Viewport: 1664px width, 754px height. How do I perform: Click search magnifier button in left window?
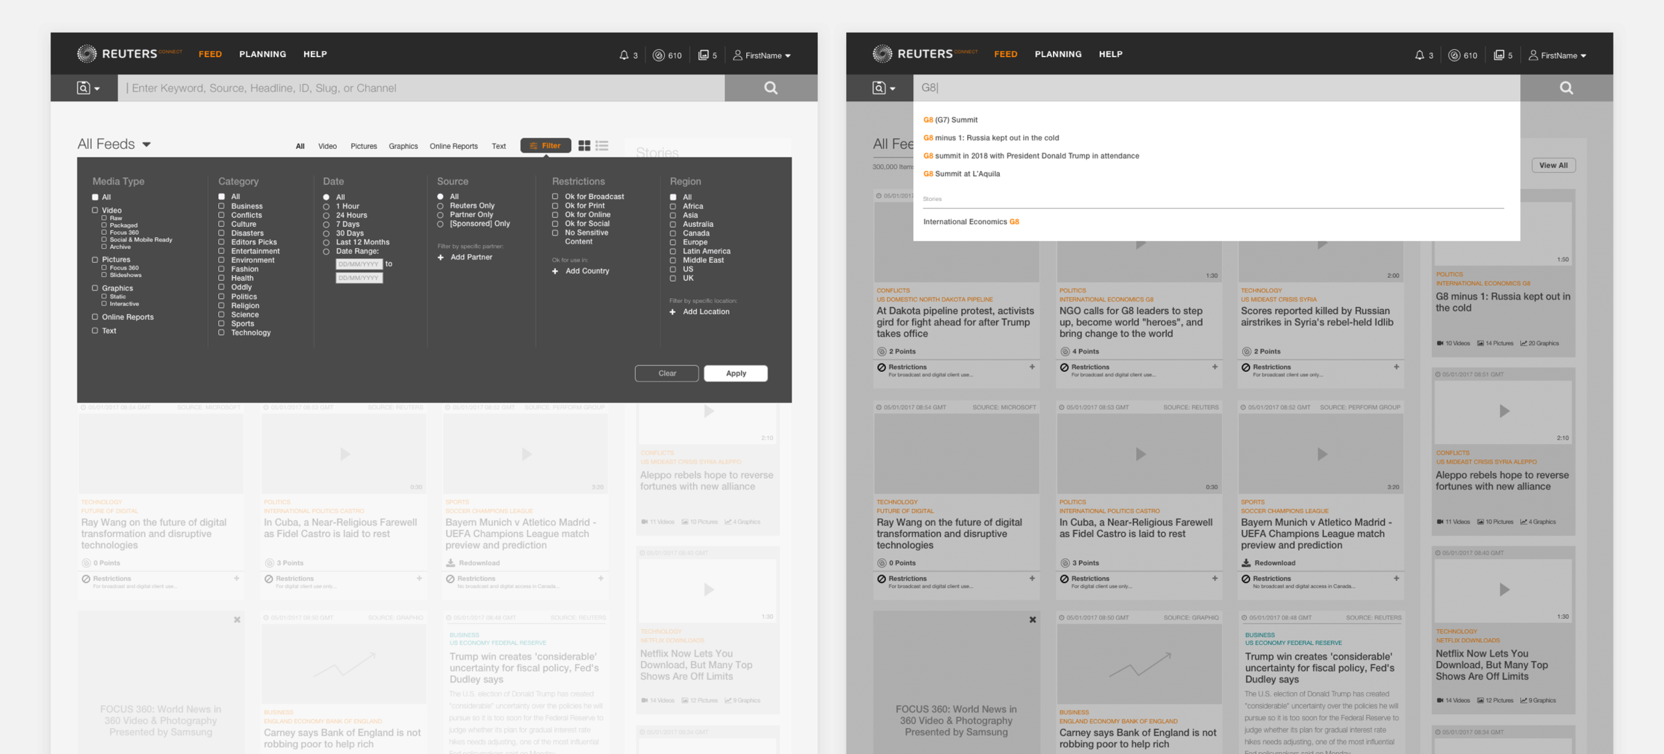coord(771,88)
